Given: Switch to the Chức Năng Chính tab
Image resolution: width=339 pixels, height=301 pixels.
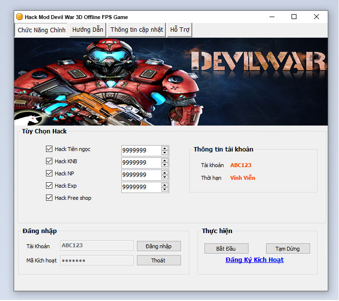Looking at the screenshot, I should 42,30.
